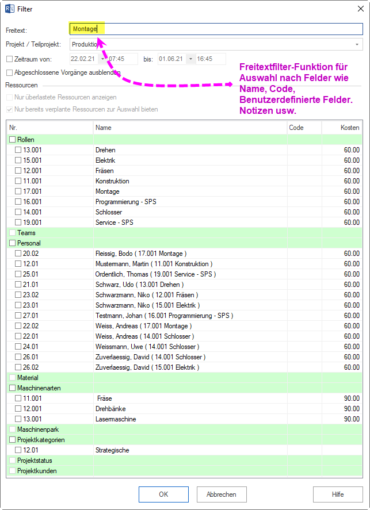
Task: Click the end date 01.06.21 field
Action: pos(172,59)
